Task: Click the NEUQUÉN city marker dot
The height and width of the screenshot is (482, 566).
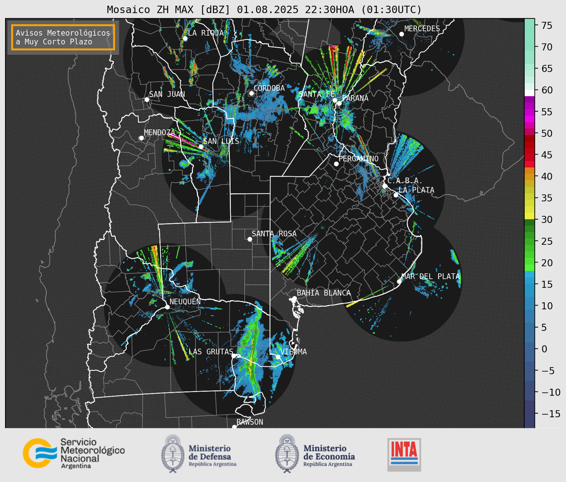Action: point(167,307)
